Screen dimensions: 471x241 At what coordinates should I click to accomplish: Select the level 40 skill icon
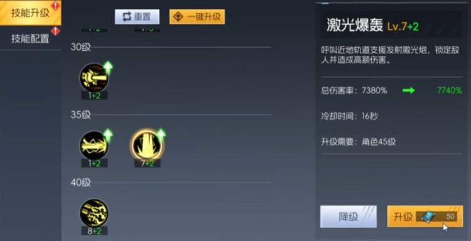pos(94,213)
